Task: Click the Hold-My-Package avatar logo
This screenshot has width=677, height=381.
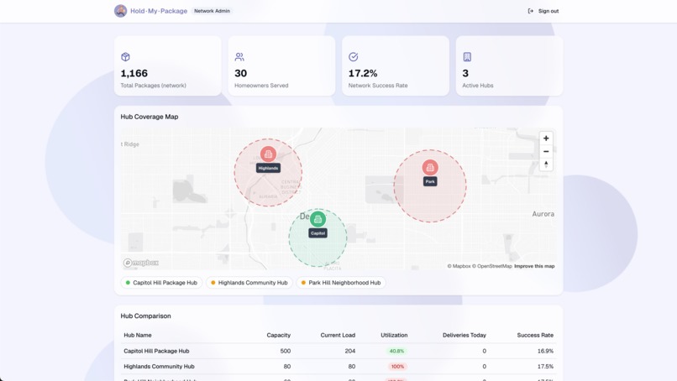Action: [x=120, y=11]
